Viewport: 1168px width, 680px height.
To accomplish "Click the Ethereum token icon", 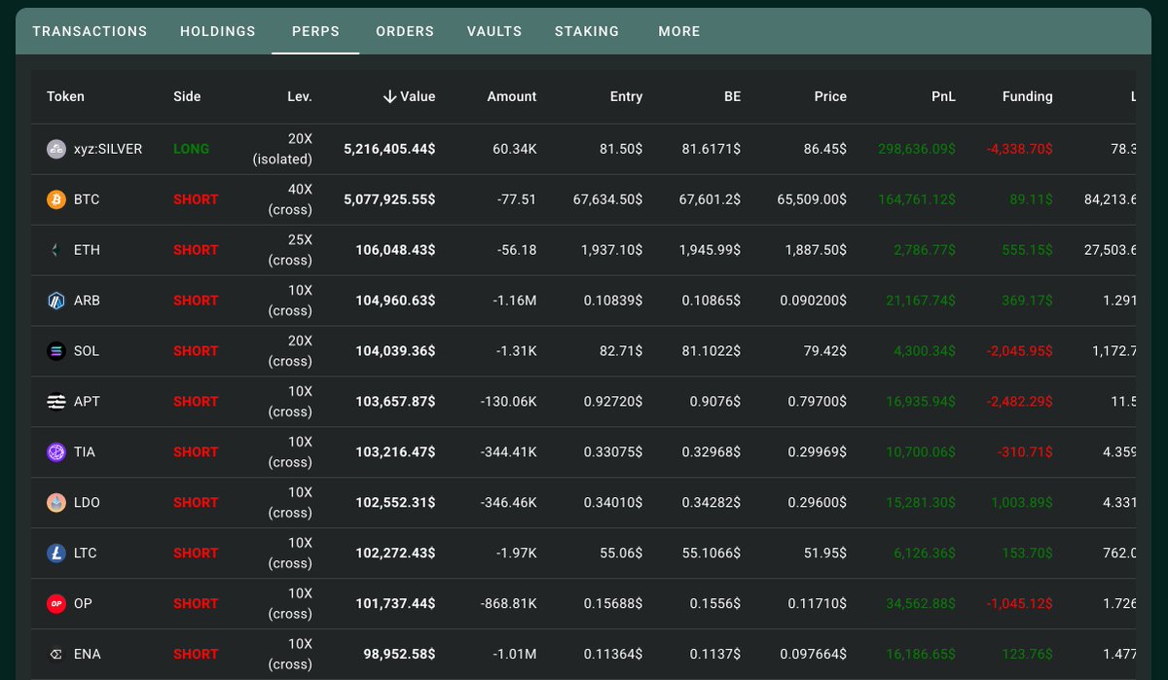I will click(x=56, y=250).
